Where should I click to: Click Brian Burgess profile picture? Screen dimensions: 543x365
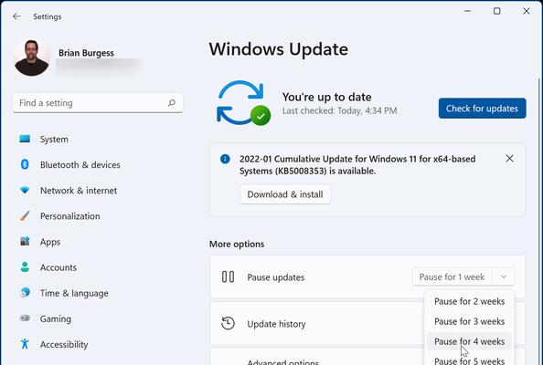tap(31, 57)
